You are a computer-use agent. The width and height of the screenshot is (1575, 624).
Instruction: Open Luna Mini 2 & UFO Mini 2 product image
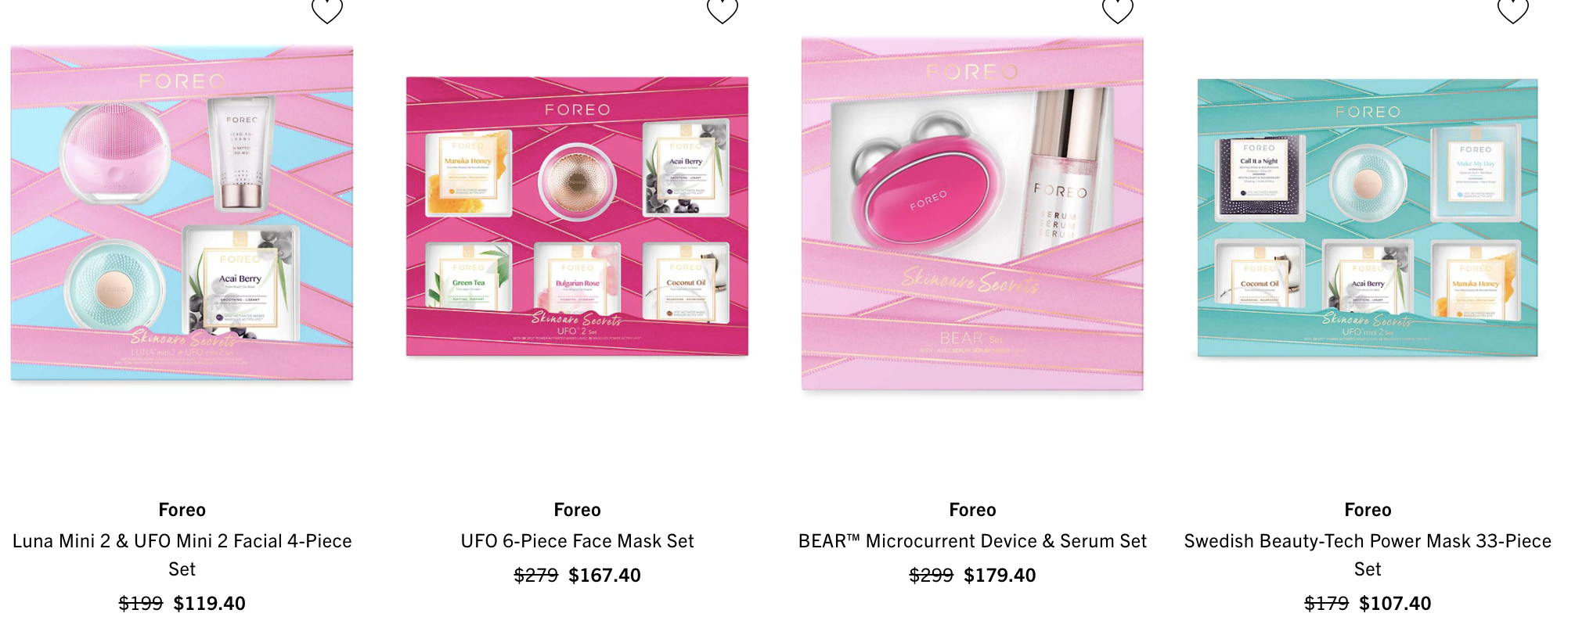[182, 213]
